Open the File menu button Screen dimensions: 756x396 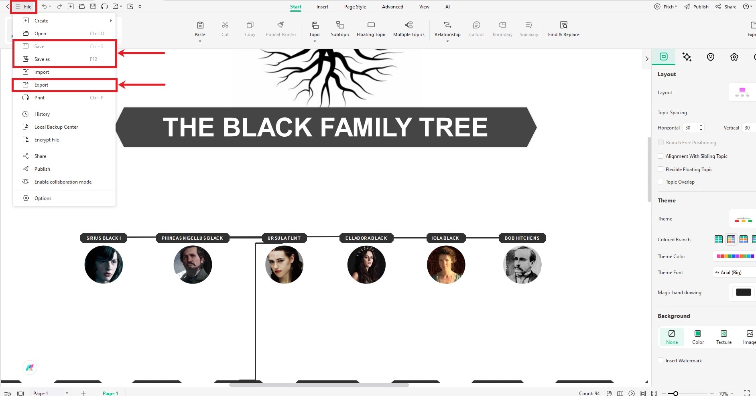pos(23,6)
